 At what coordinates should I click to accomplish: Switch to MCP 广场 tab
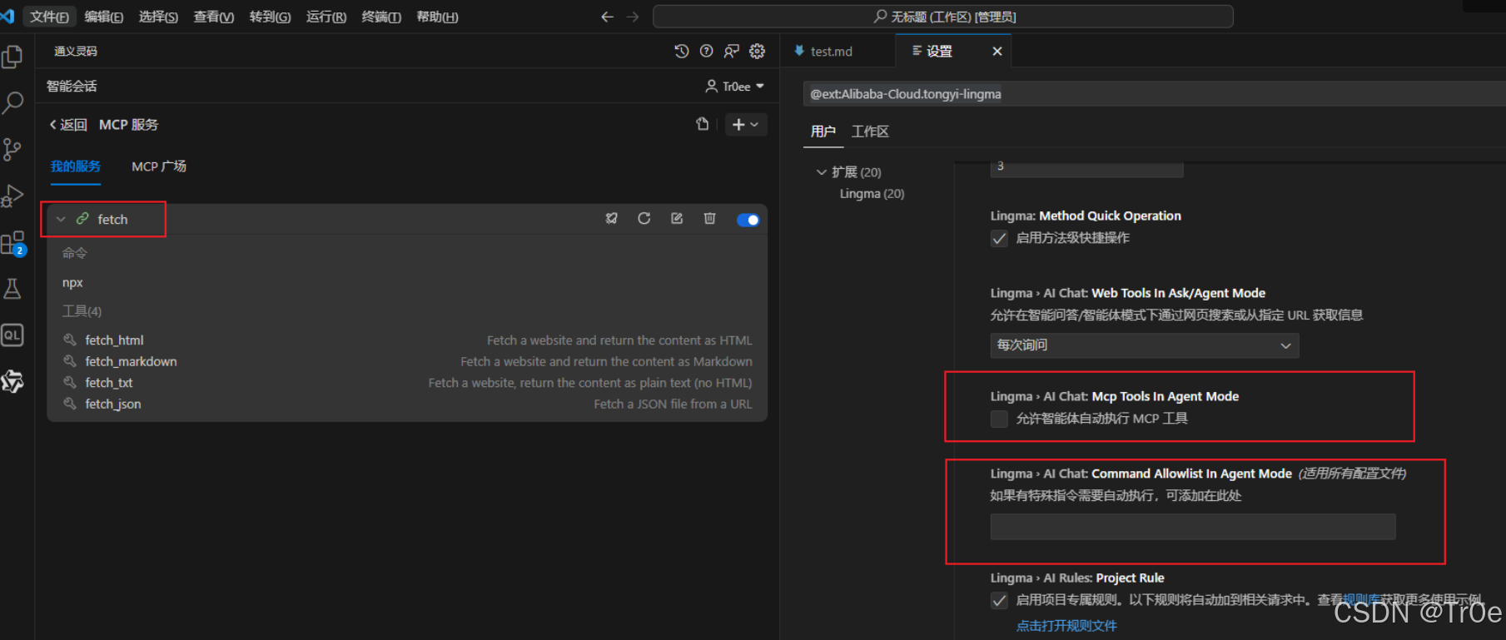coord(159,166)
